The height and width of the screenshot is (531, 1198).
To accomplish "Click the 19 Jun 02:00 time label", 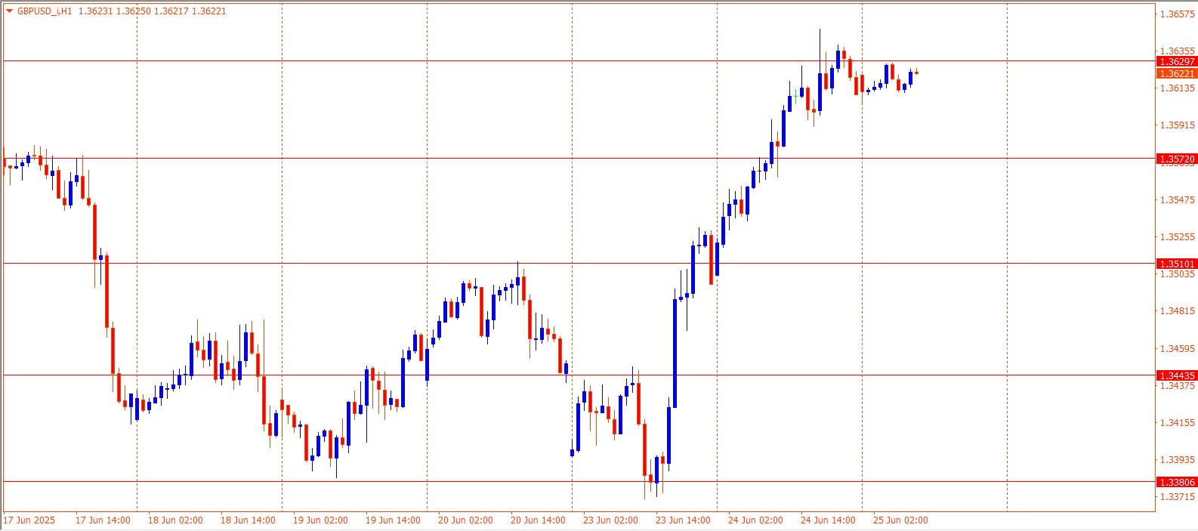I will click(x=320, y=520).
